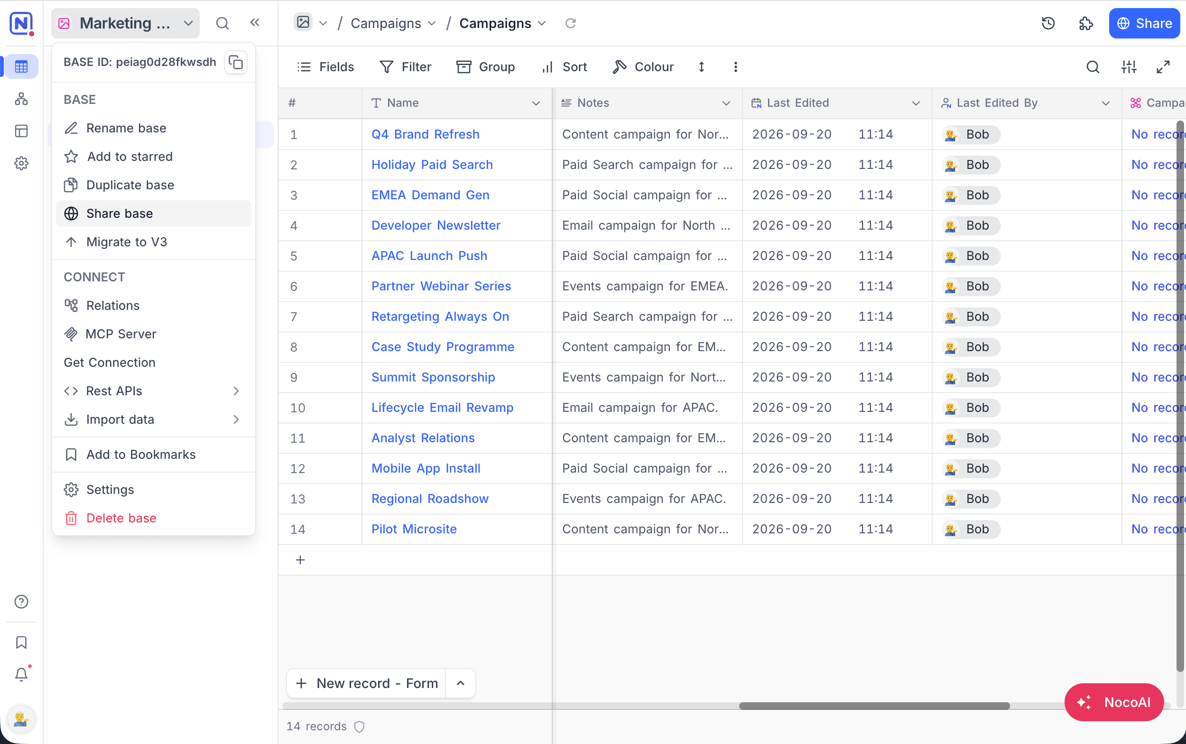Open bookmarks icon in left sidebar
This screenshot has height=744, width=1186.
[21, 642]
